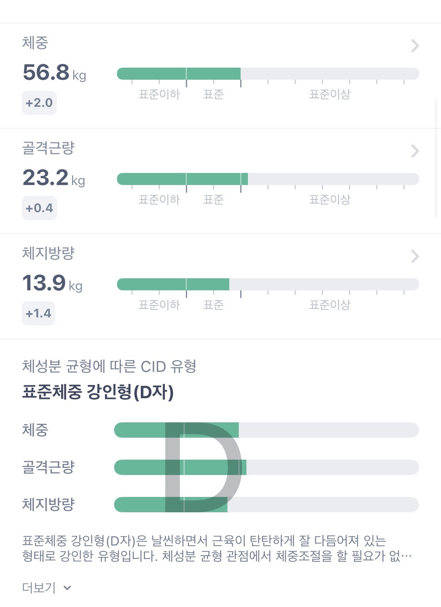Tap the +1.4 body fat change badge

click(38, 313)
